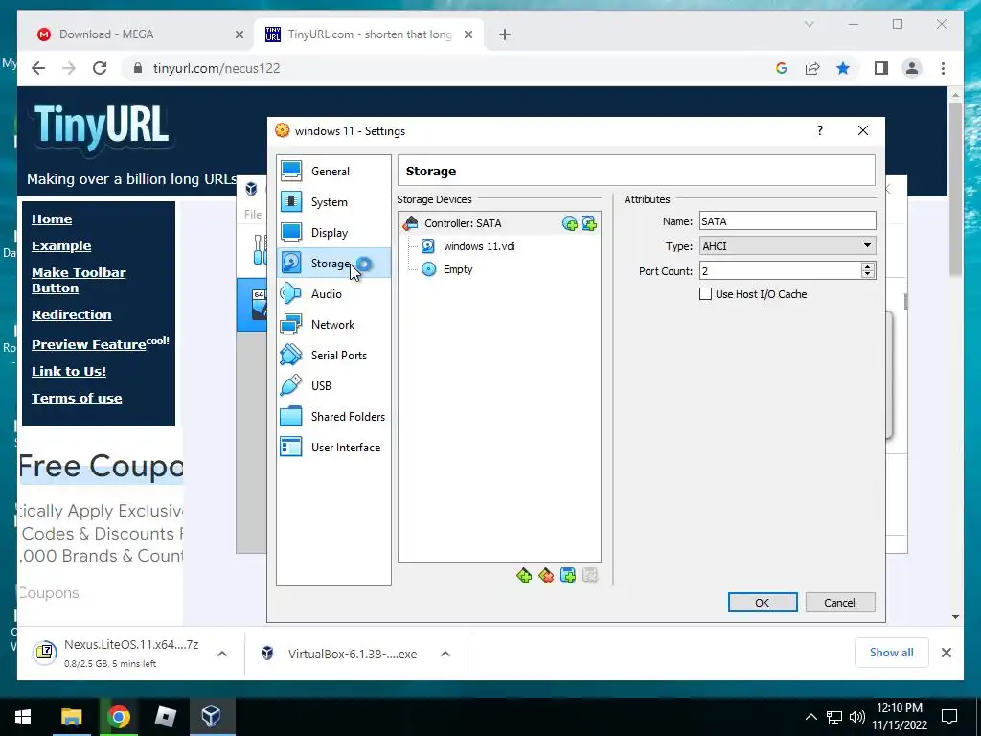The image size is (981, 736).
Task: Open the Windows Start menu
Action: click(x=23, y=717)
